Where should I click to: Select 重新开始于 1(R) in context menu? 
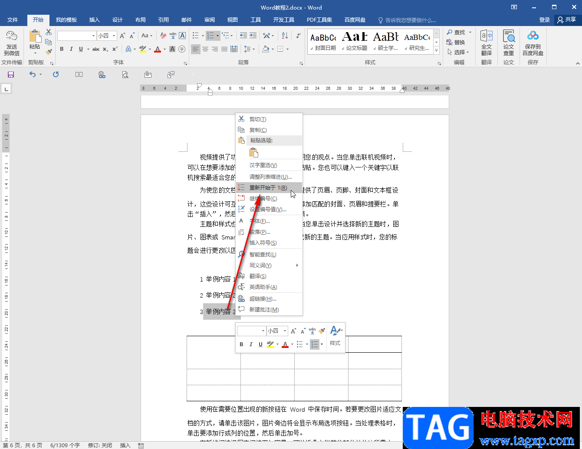(269, 188)
